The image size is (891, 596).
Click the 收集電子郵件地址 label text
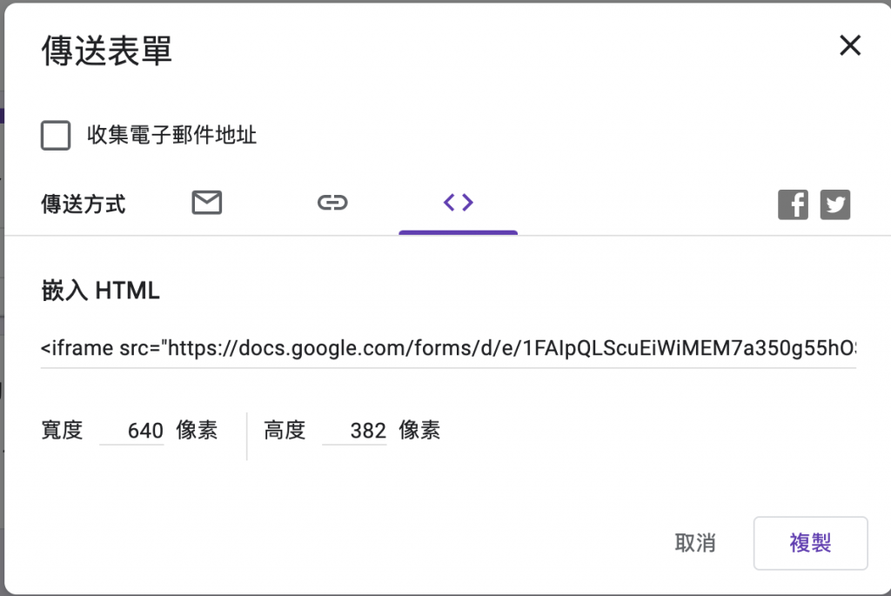[x=171, y=135]
